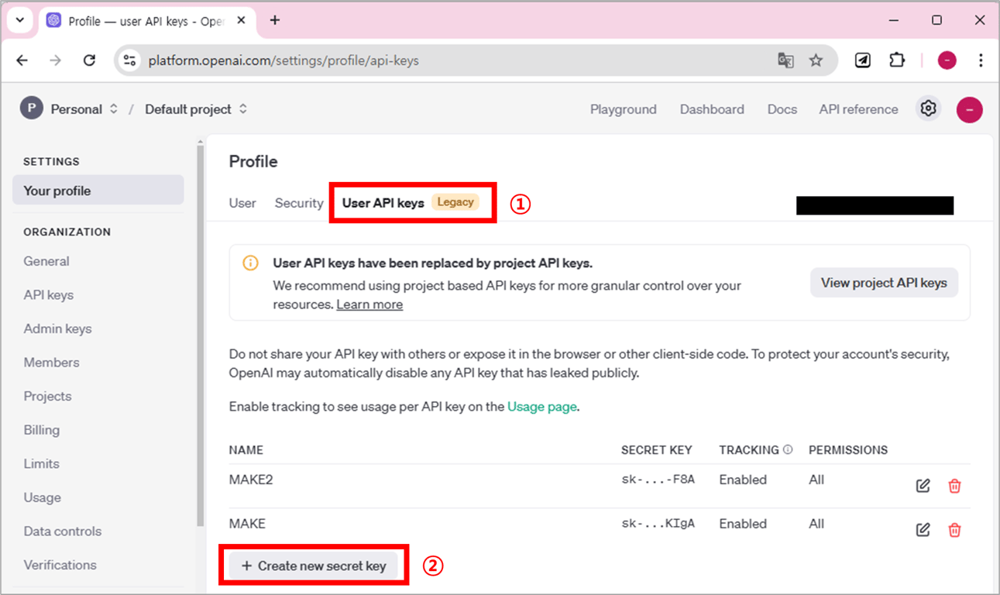Click the address bar URL
Screen dimensions: 1000x595
coord(284,60)
